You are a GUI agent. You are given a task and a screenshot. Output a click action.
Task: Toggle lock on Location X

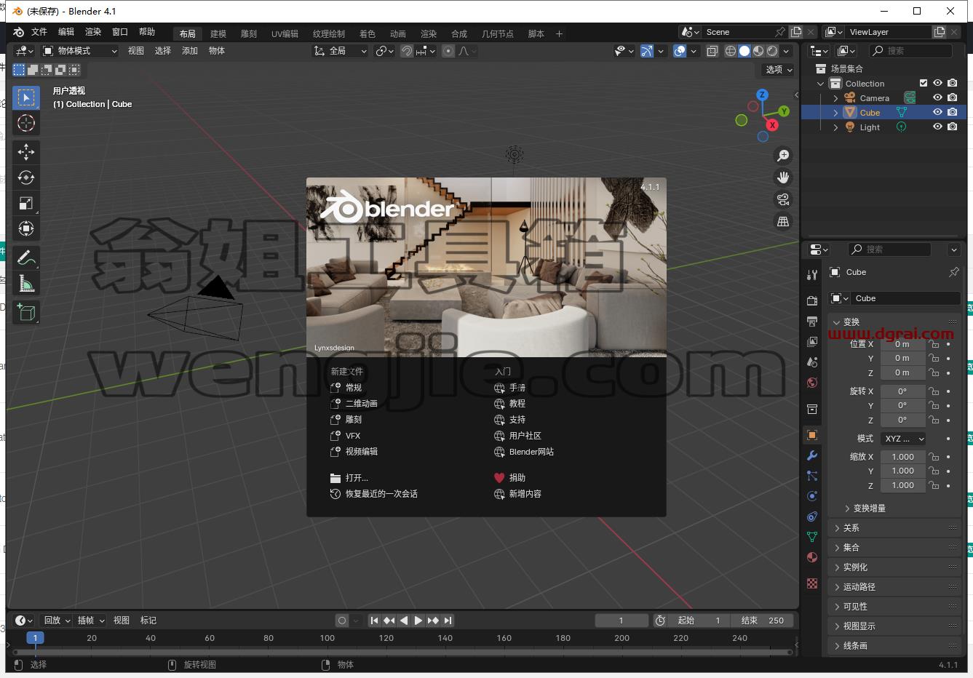click(934, 344)
